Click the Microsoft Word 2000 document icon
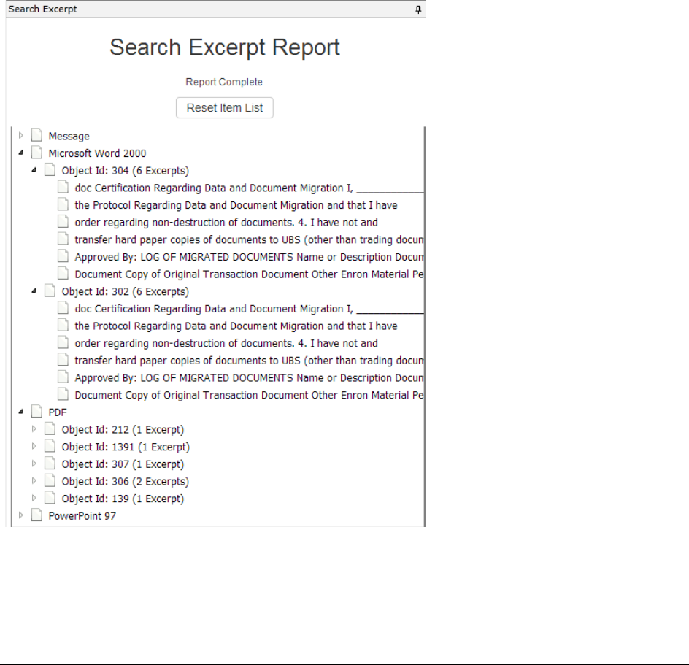This screenshot has width=689, height=665. coord(37,153)
